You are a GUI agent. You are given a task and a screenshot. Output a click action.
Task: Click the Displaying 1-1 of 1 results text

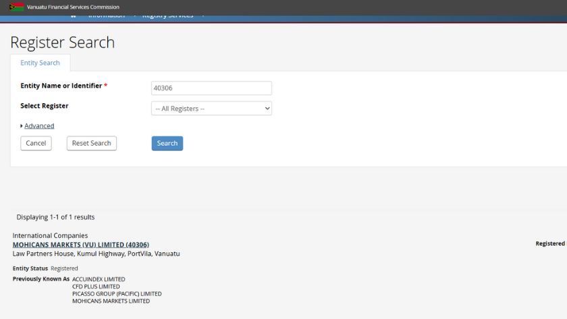[55, 217]
